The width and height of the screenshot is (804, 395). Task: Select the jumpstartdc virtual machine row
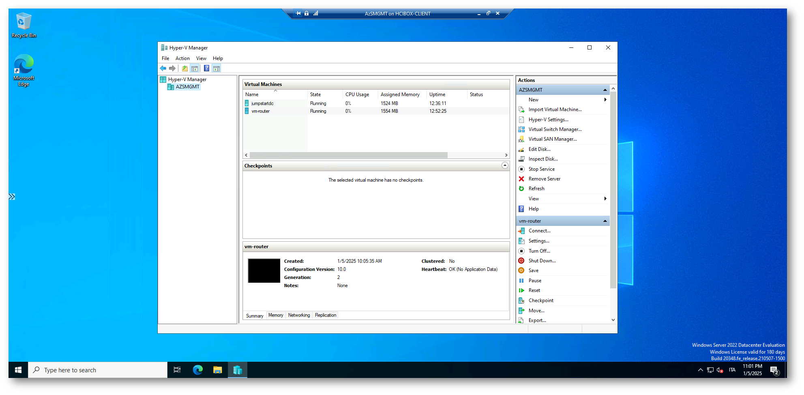[262, 103]
